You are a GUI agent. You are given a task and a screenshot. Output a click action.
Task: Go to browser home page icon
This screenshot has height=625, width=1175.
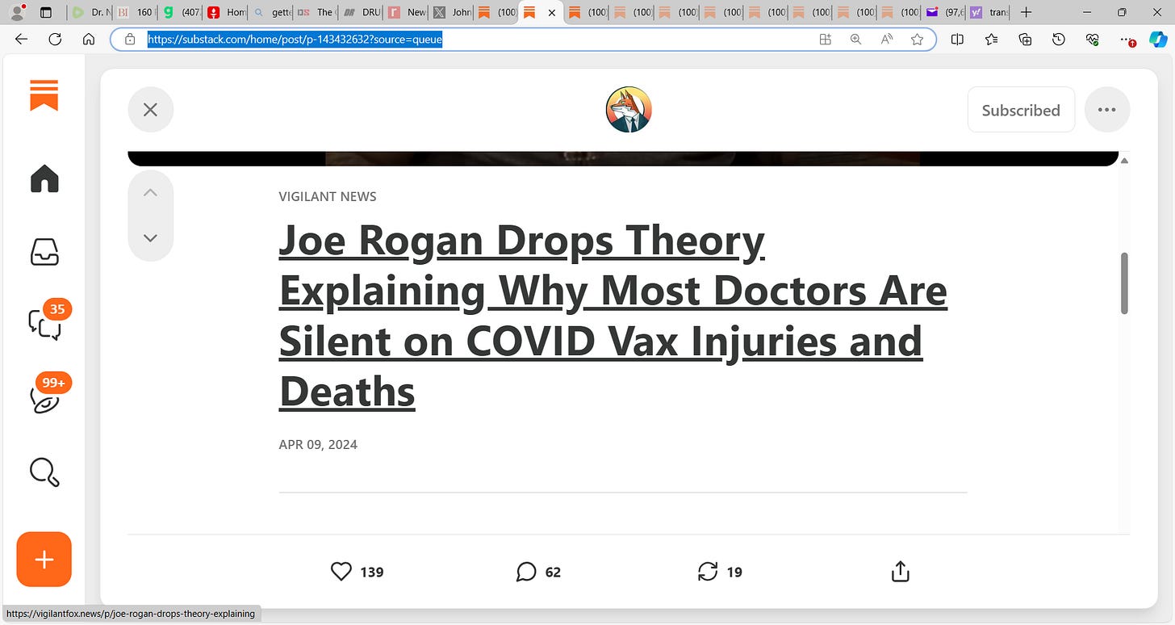[x=89, y=39]
